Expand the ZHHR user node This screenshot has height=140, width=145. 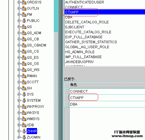point(19,131)
